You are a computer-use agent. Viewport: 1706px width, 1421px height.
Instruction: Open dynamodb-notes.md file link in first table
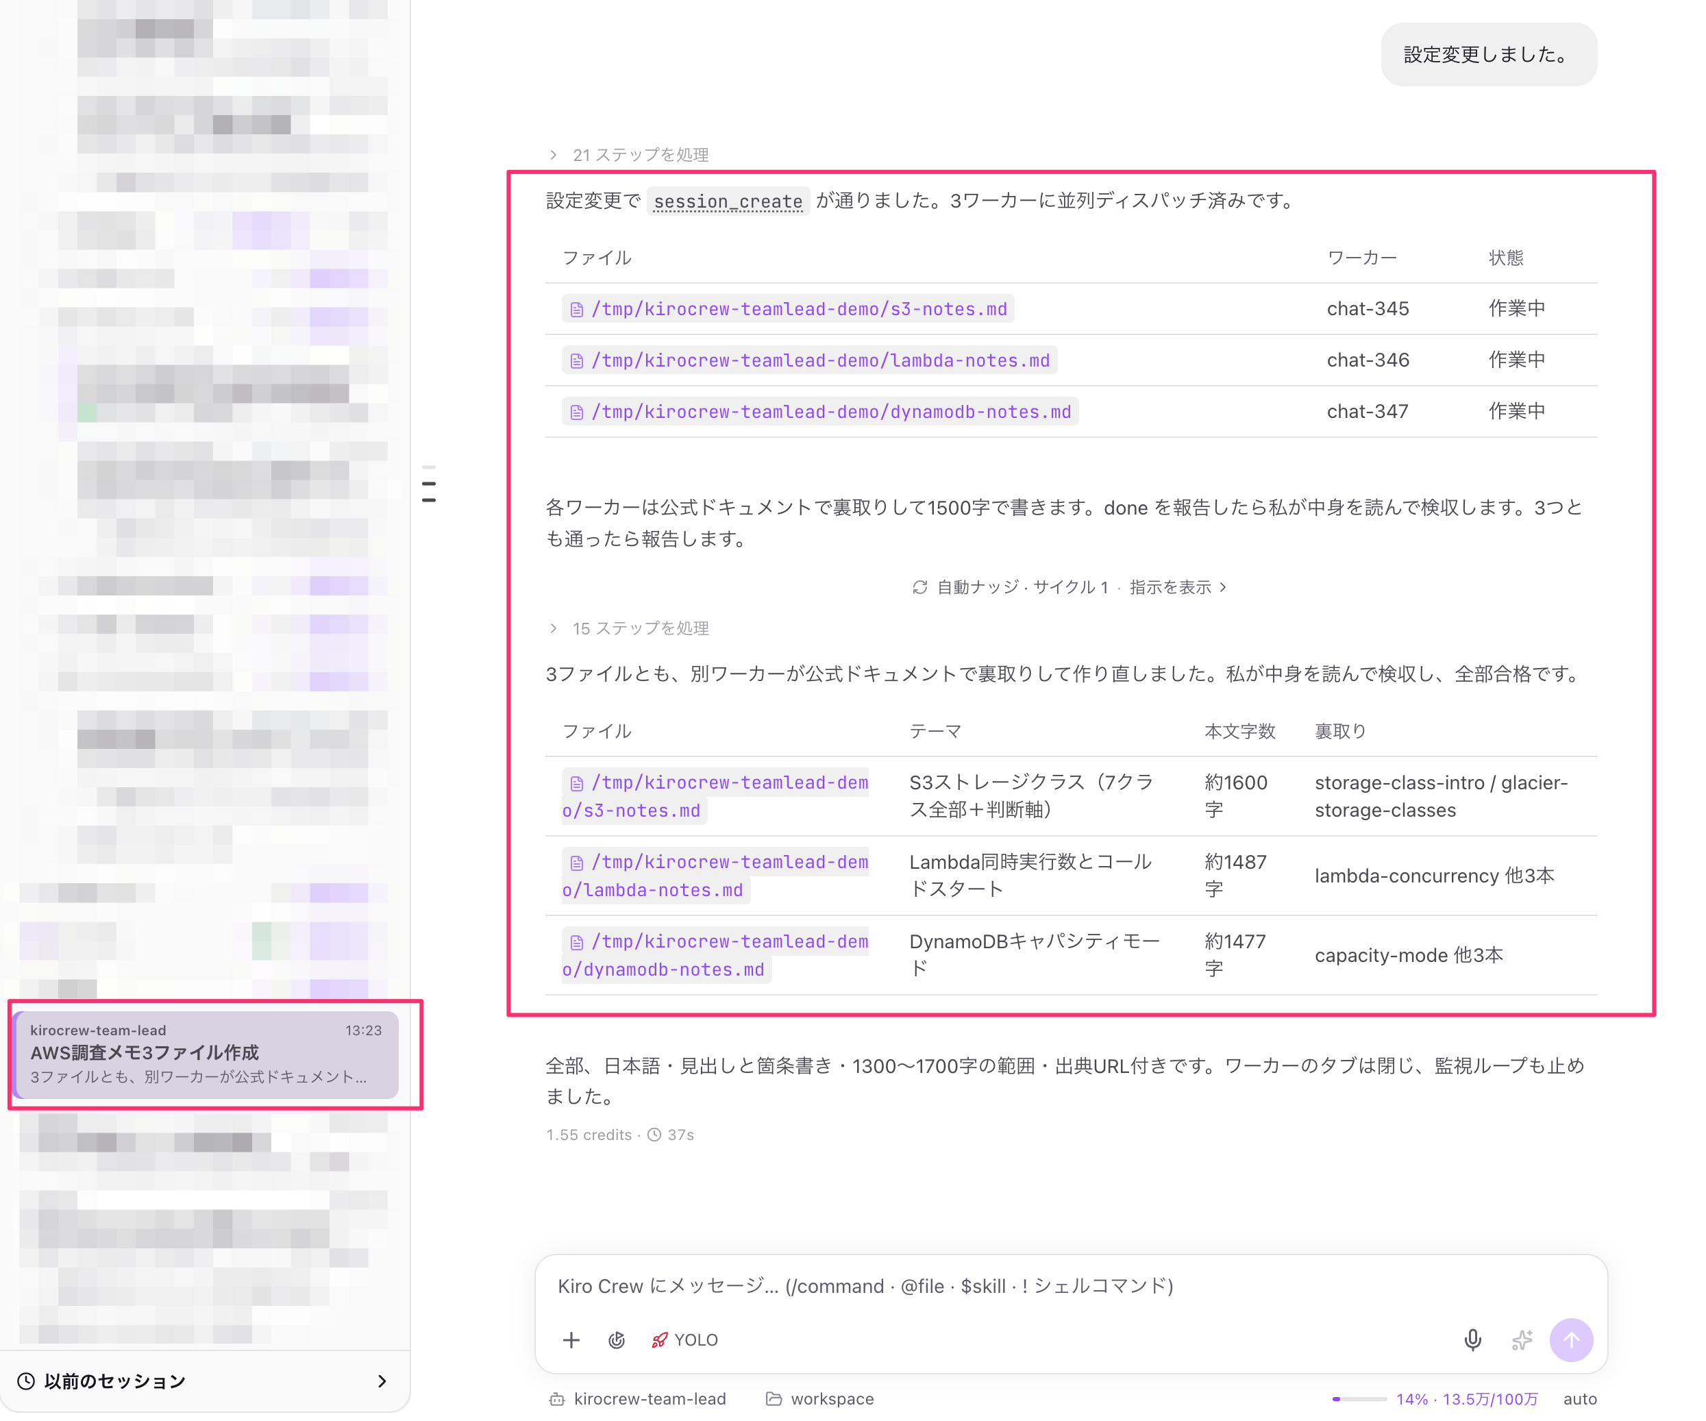819,412
